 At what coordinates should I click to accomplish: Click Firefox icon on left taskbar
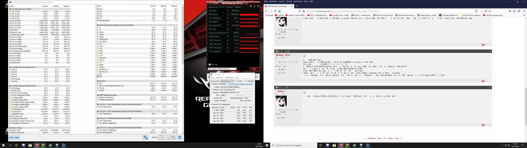[37, 145]
